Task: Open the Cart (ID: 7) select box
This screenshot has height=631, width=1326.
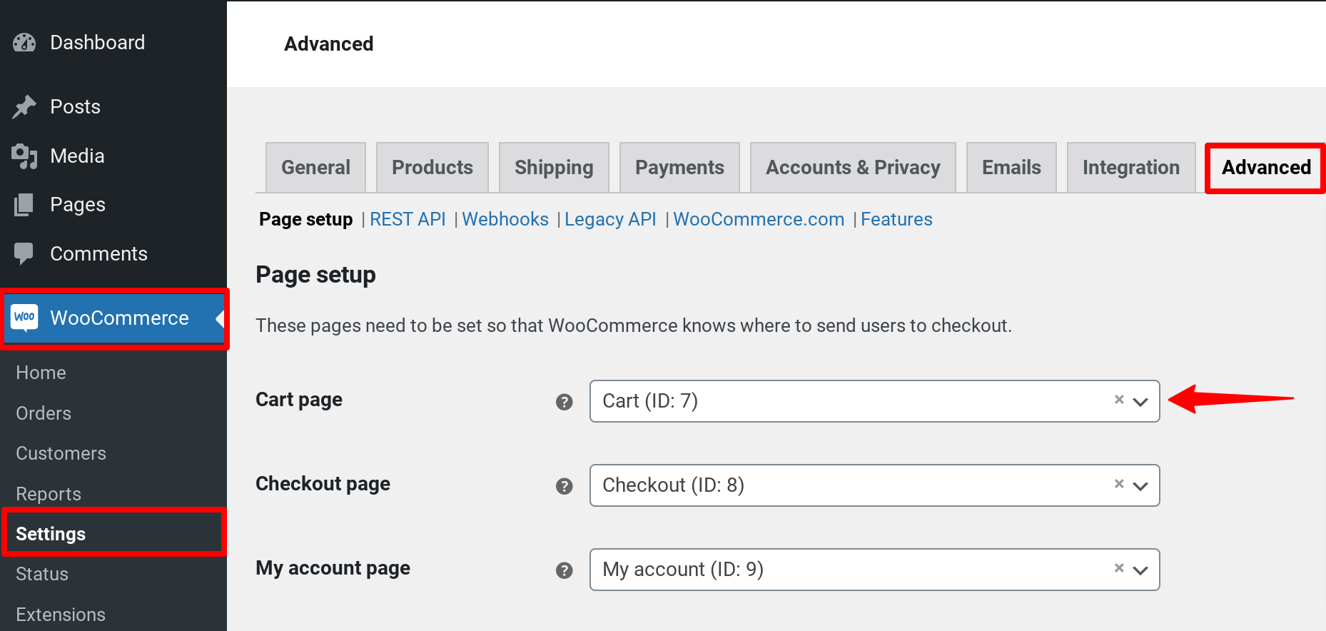Action: (874, 401)
